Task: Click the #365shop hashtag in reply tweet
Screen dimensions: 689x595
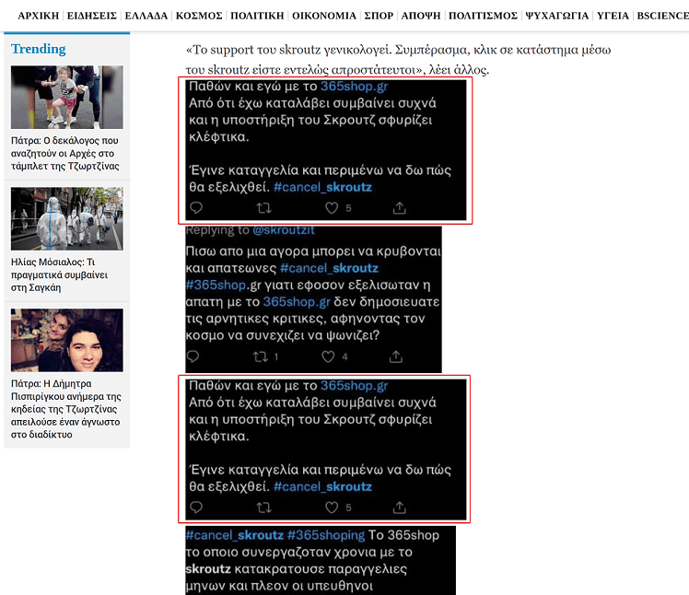Action: [216, 285]
